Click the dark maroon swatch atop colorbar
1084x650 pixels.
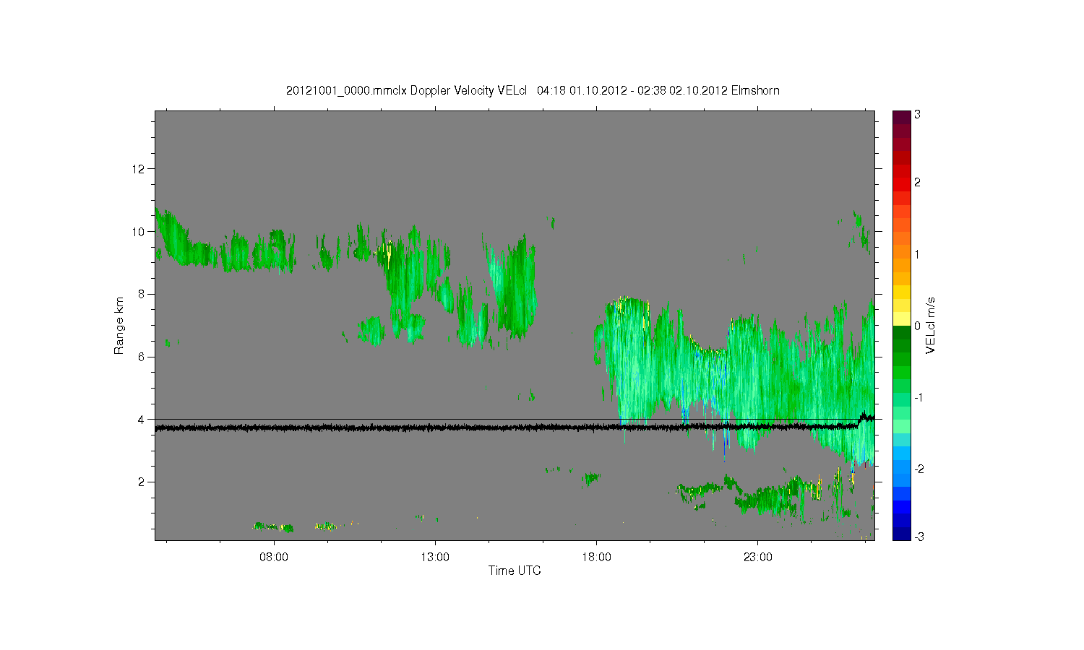[901, 117]
